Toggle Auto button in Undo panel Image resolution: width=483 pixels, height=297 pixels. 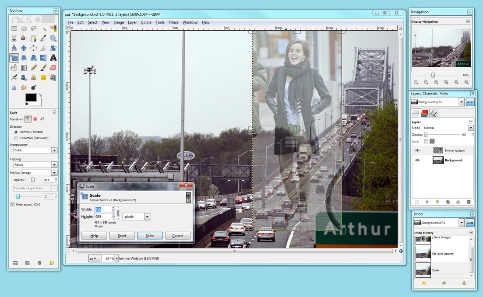(x=470, y=223)
